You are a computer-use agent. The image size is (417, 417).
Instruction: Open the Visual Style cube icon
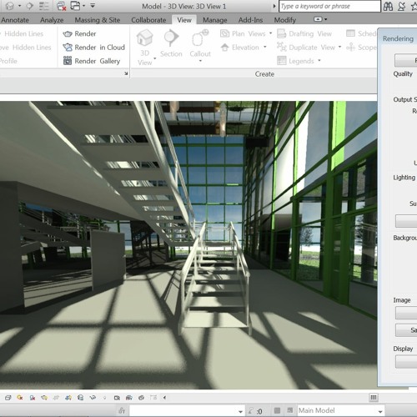pyautogui.click(x=8, y=398)
